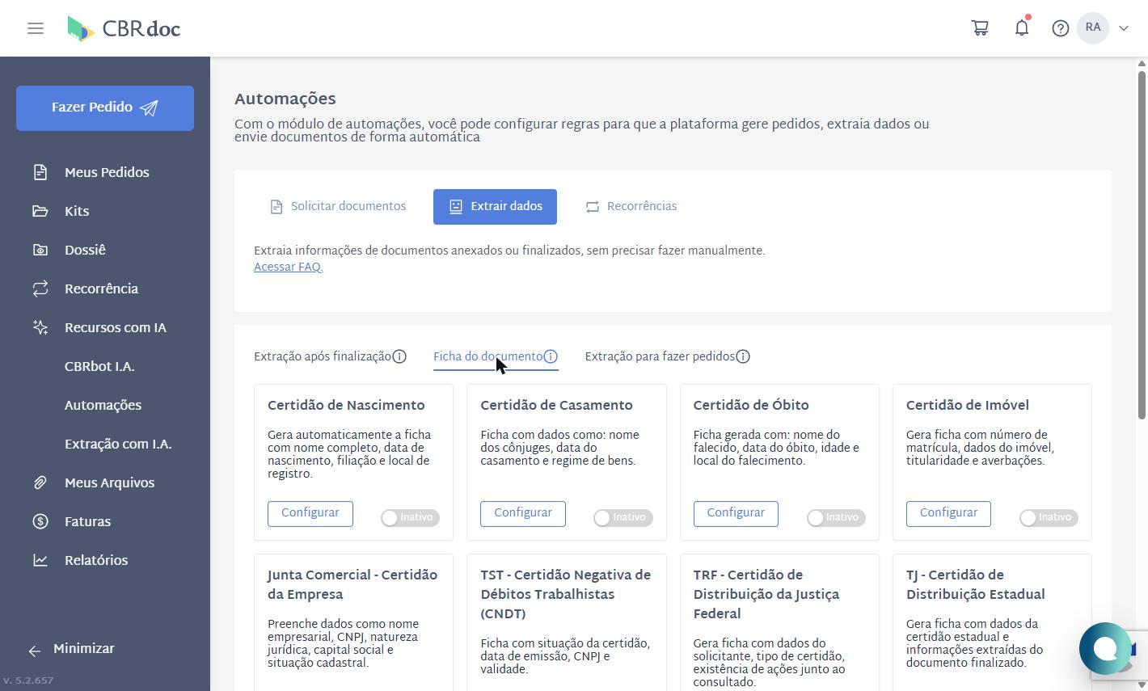The width and height of the screenshot is (1148, 691).
Task: Open the hamburger menu icon
Action: tap(36, 28)
